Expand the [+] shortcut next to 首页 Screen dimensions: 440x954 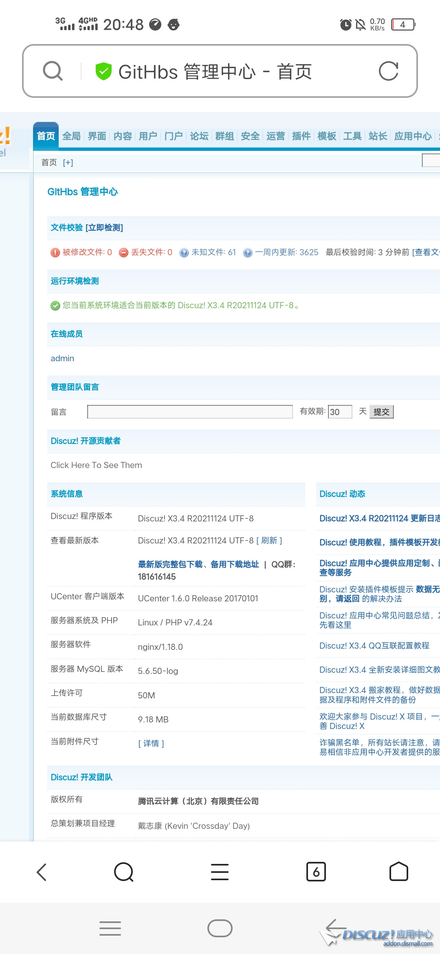[x=68, y=163]
